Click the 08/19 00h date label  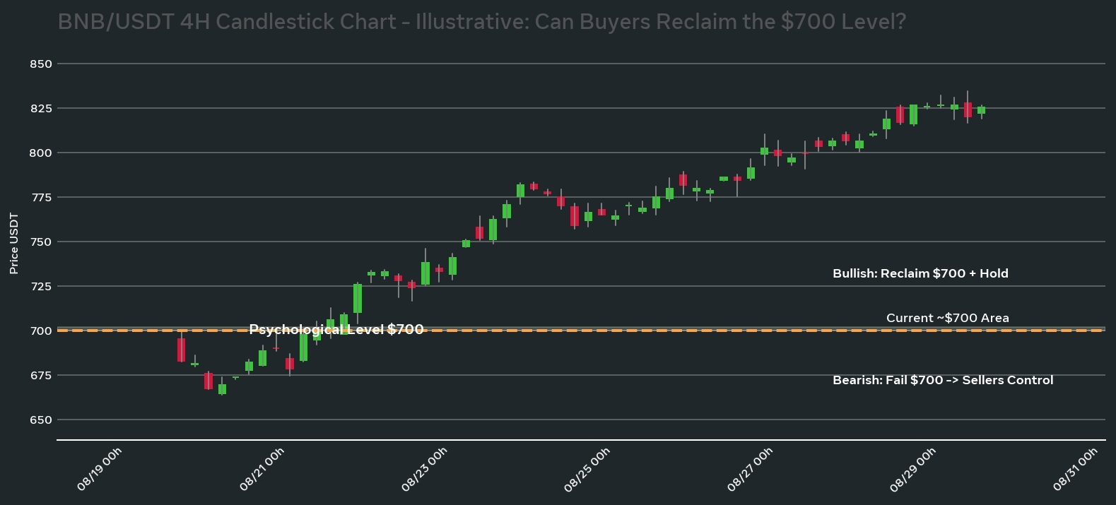pyautogui.click(x=100, y=469)
